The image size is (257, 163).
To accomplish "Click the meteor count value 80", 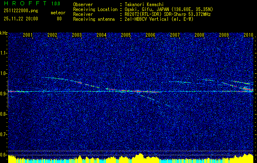I will tap(59, 19).
